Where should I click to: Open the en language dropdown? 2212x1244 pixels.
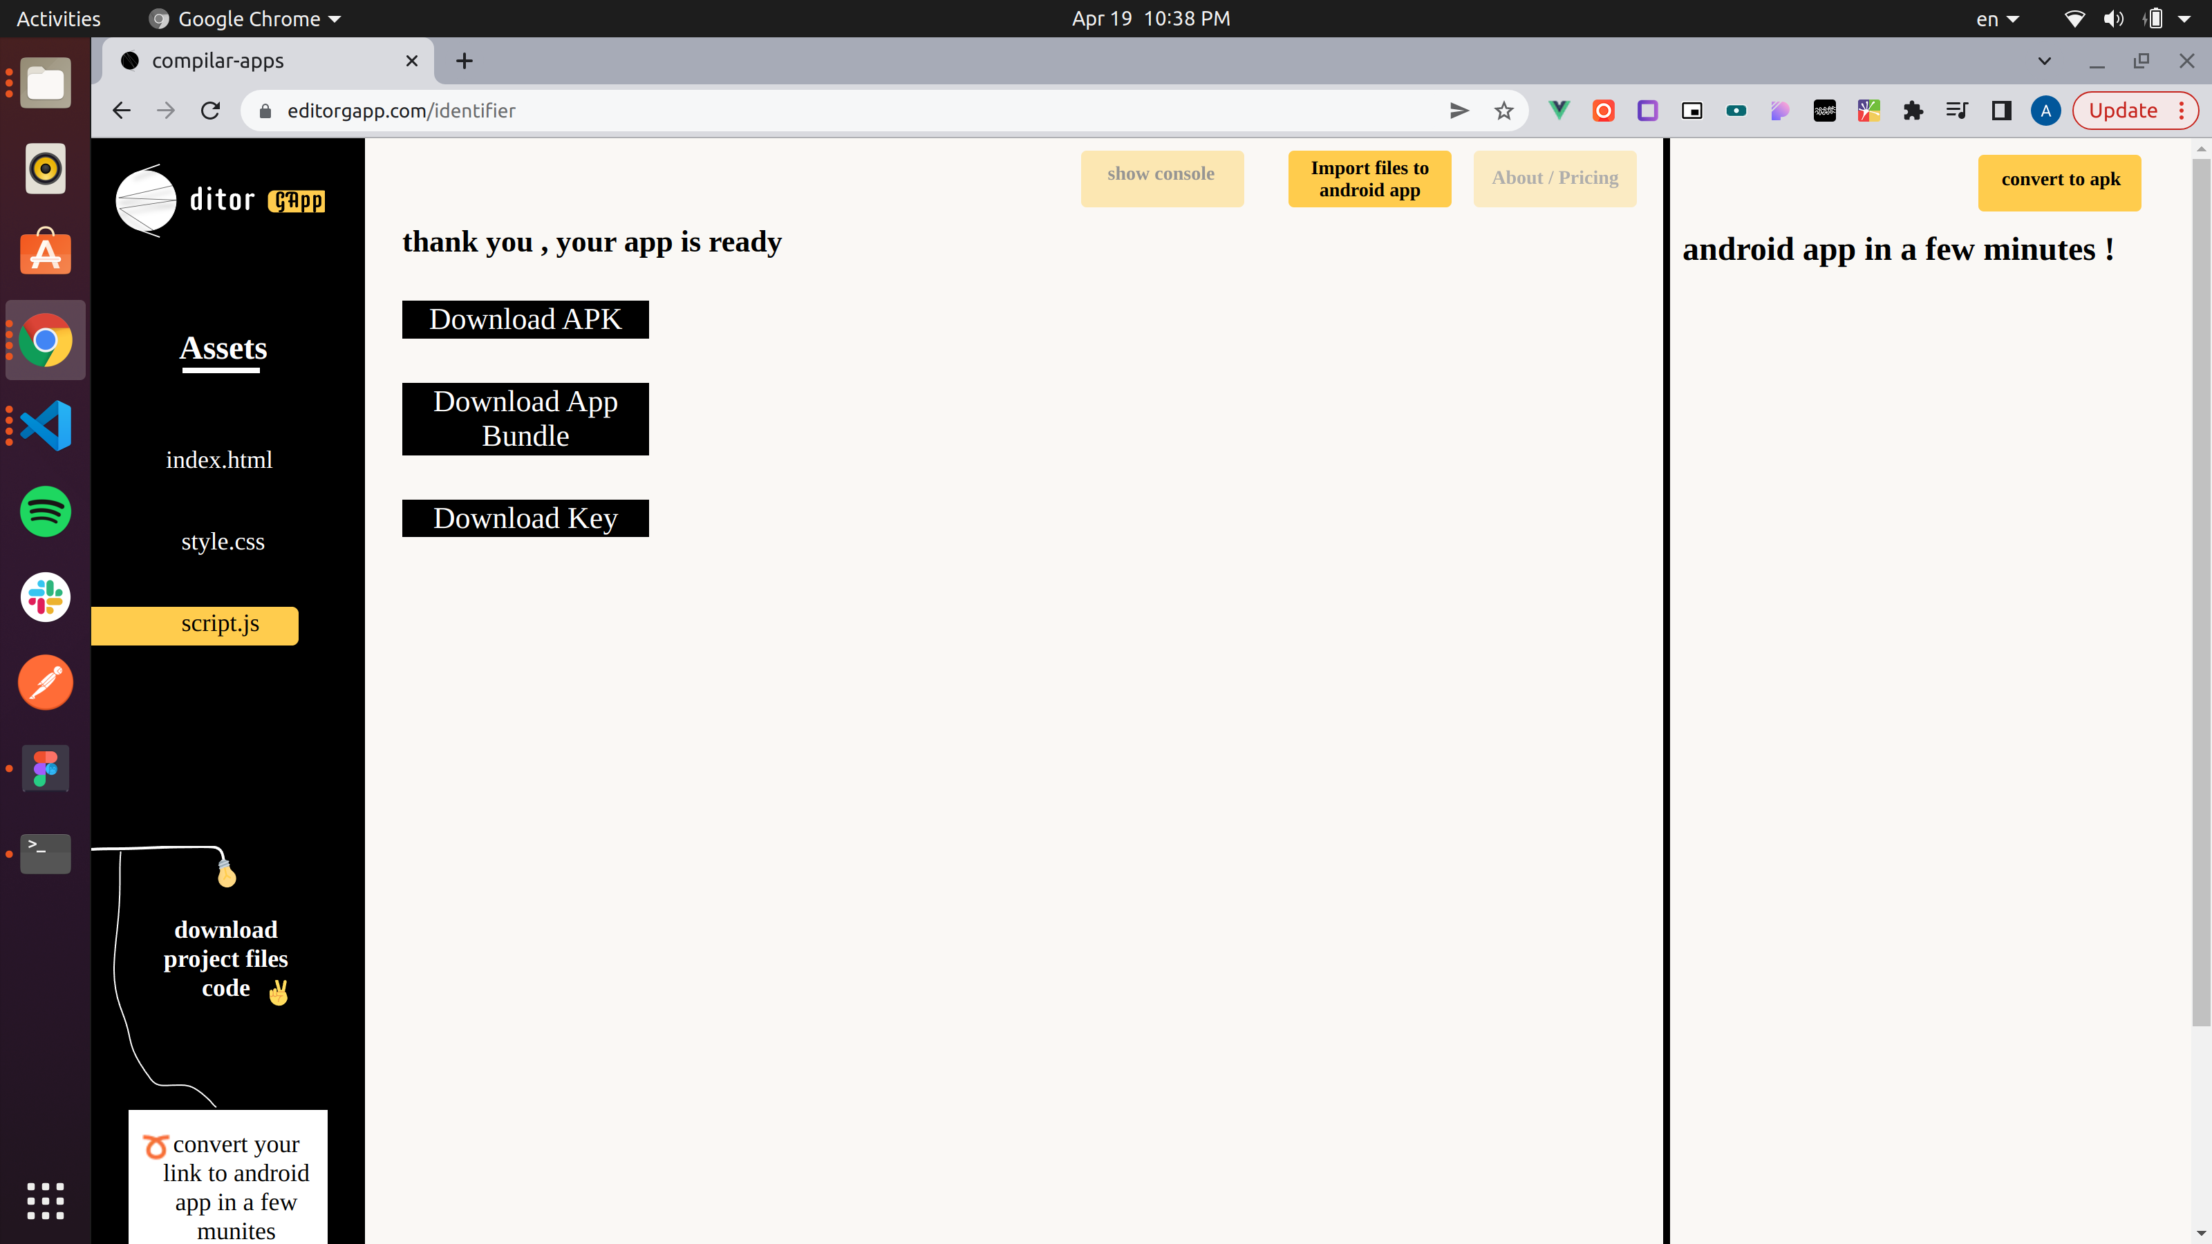(1996, 18)
